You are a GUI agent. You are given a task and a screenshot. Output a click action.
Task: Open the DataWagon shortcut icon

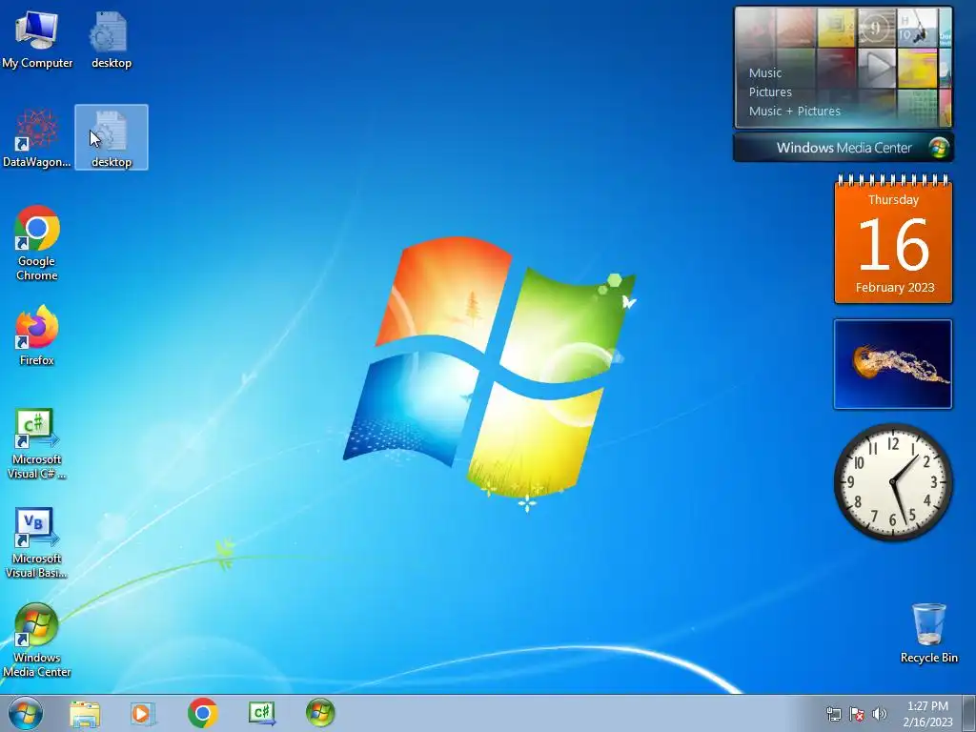37,137
